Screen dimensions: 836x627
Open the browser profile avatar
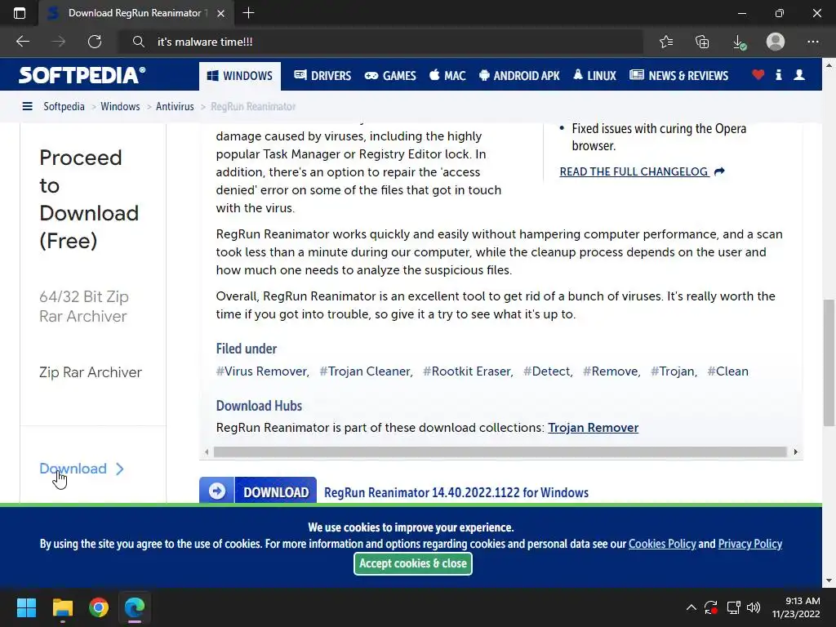click(776, 42)
